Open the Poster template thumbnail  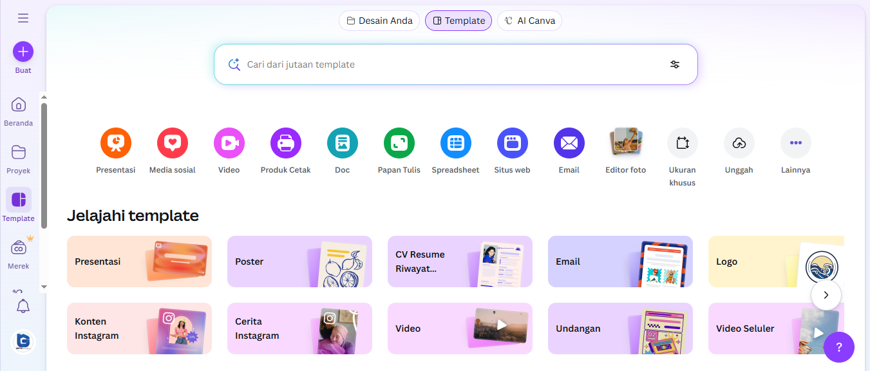pyautogui.click(x=299, y=262)
